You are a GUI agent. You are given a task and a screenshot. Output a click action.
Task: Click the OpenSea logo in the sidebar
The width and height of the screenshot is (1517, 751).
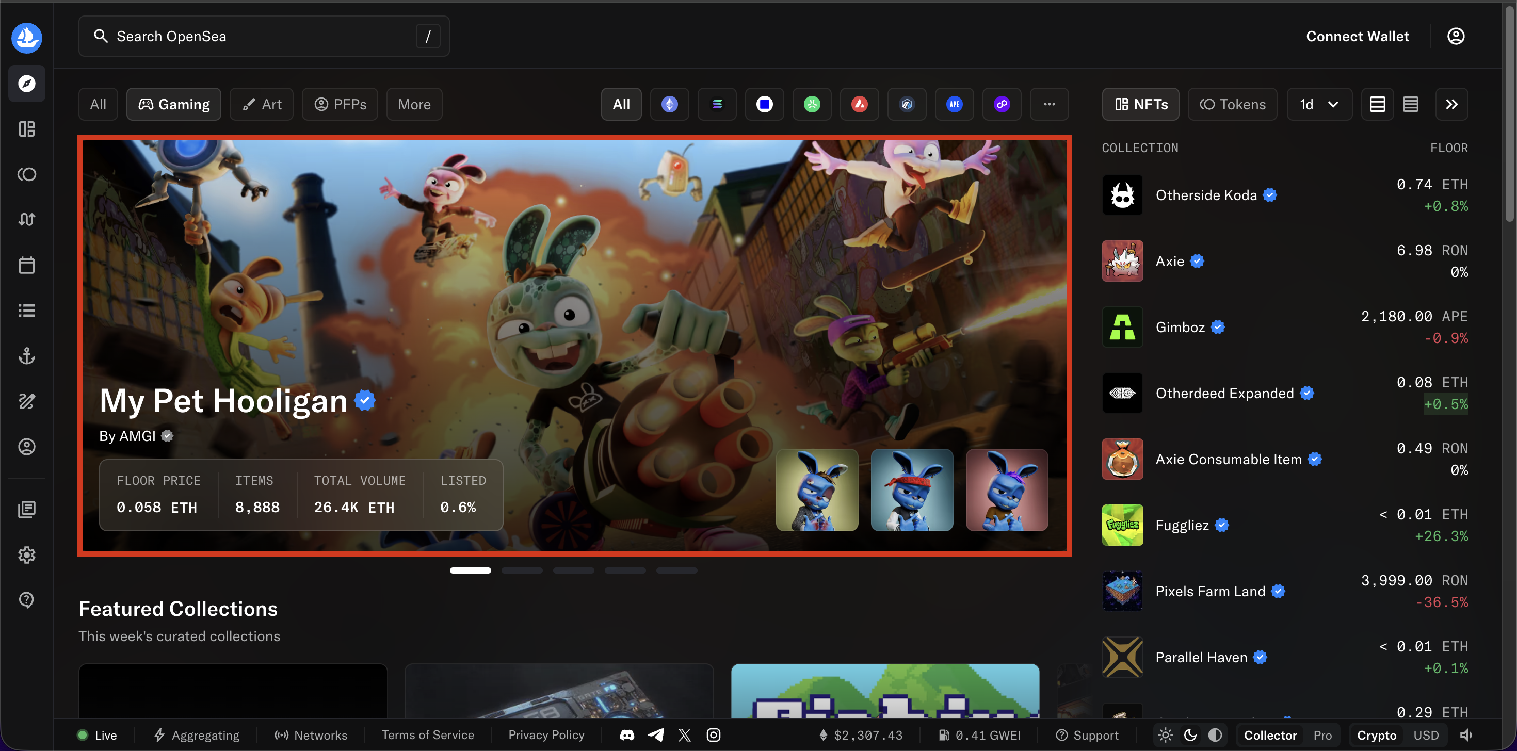26,38
